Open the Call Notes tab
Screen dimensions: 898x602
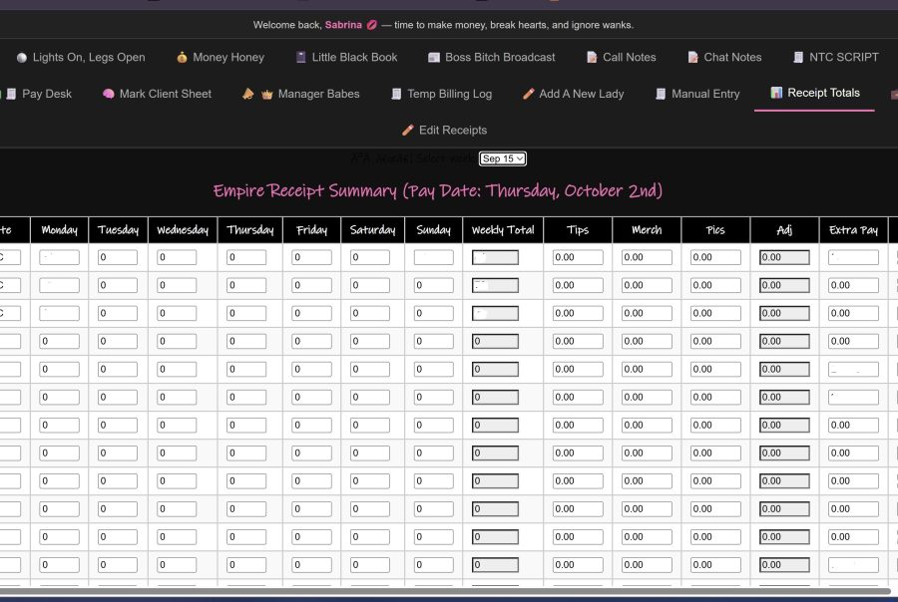629,58
